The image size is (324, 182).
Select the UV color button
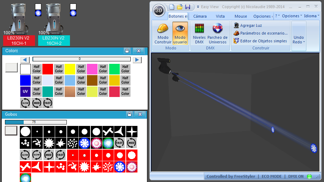pos(25,92)
